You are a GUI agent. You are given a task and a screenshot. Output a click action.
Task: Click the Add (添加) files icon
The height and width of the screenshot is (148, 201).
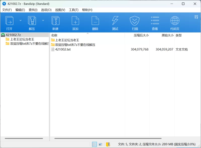75,21
